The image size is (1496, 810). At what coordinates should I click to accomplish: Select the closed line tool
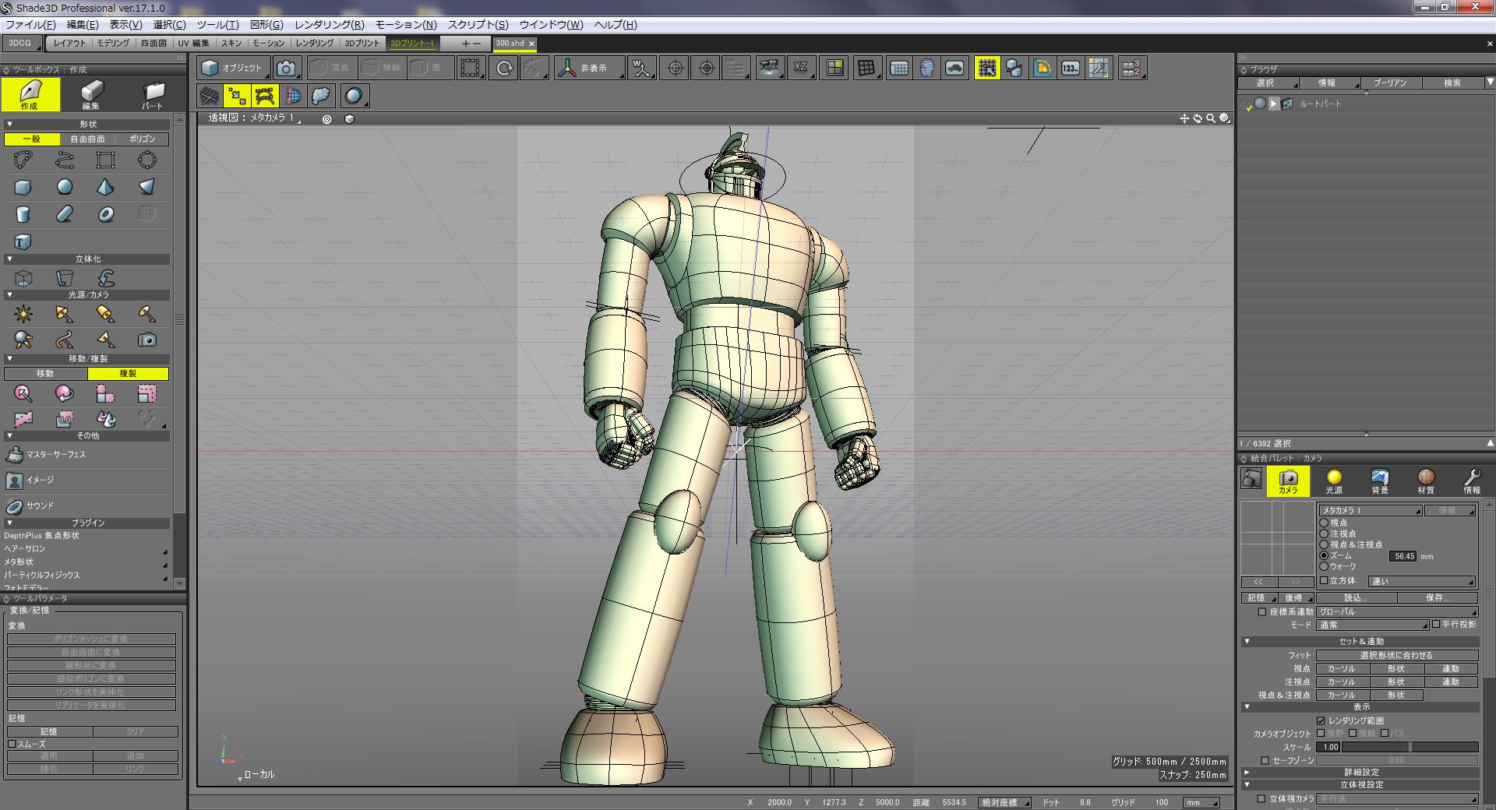point(23,160)
